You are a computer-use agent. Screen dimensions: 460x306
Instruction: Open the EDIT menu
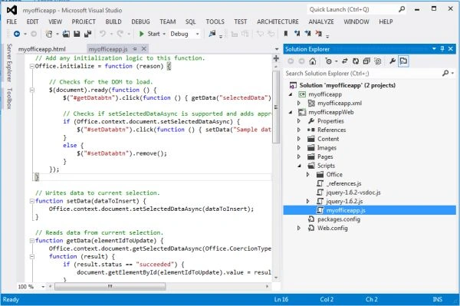click(32, 21)
